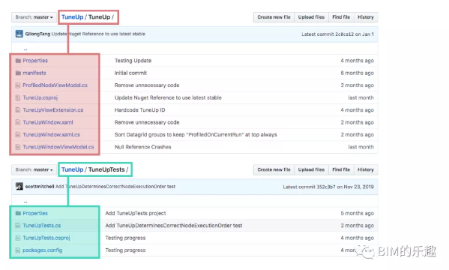Click 'Add TuneUpTests project' commit message

[x=136, y=213]
